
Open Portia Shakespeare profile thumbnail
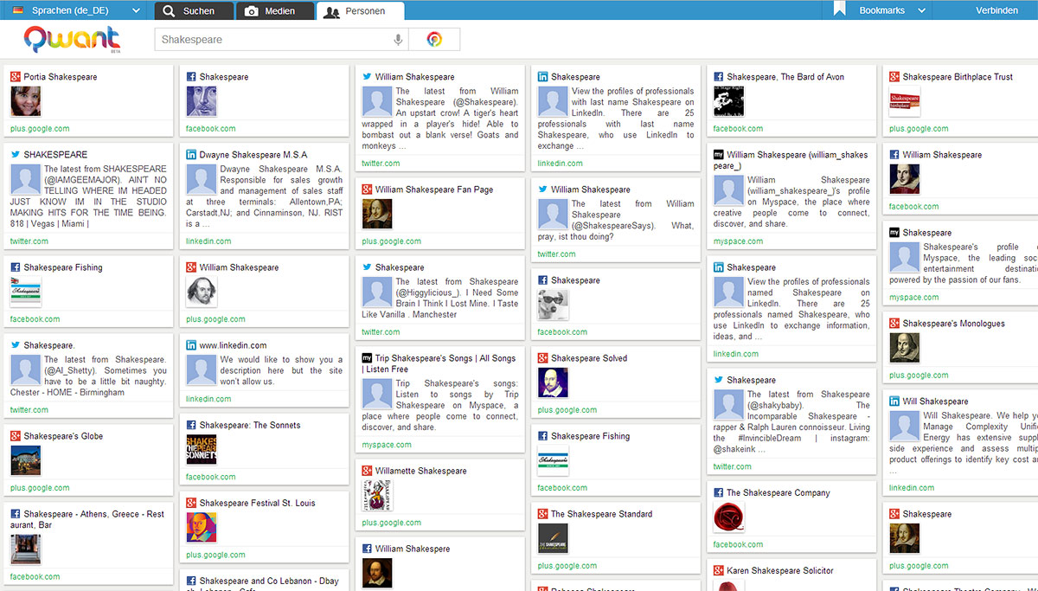coord(25,101)
